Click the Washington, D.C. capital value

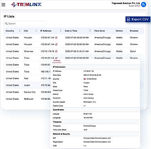coord(90,102)
